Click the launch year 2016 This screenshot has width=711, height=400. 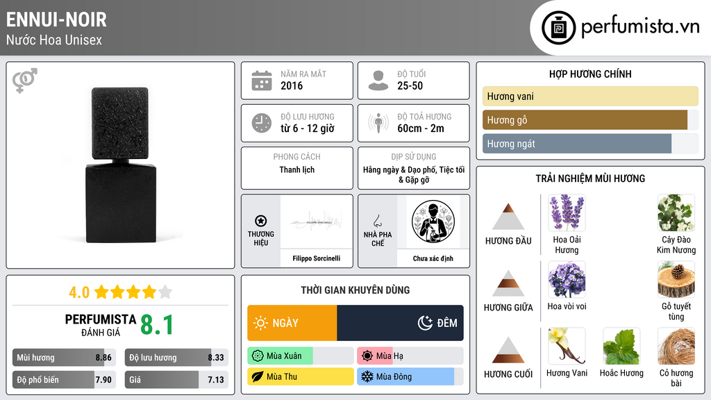tap(292, 85)
